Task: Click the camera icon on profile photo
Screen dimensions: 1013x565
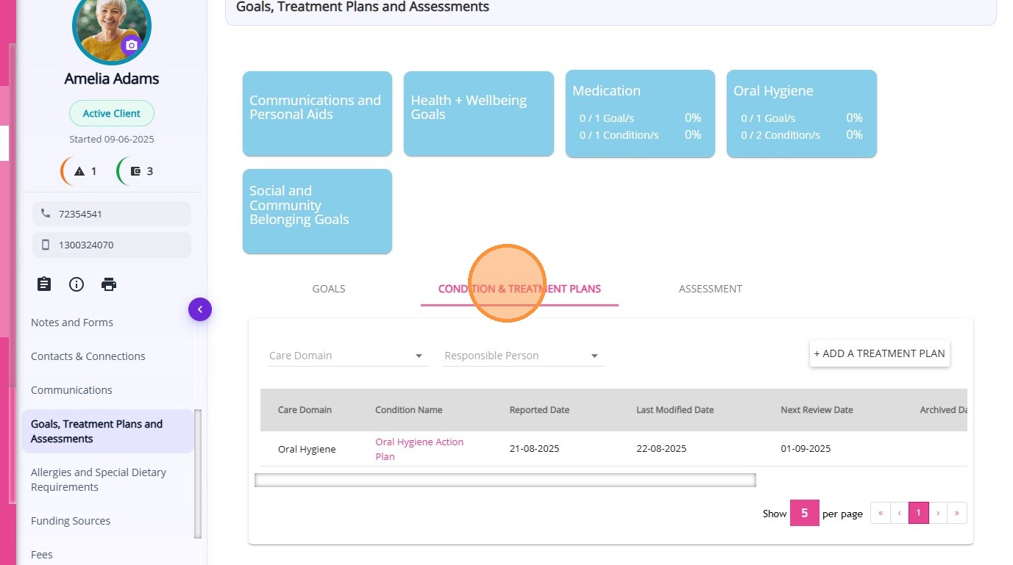Action: [x=131, y=46]
